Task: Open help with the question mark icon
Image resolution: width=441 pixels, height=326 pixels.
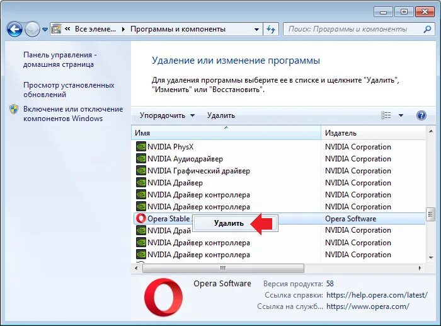Action: [421, 115]
